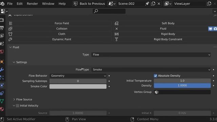Toggle Fluid render visibility camera icon
Screen dimensions: 217x122
(215, 28)
